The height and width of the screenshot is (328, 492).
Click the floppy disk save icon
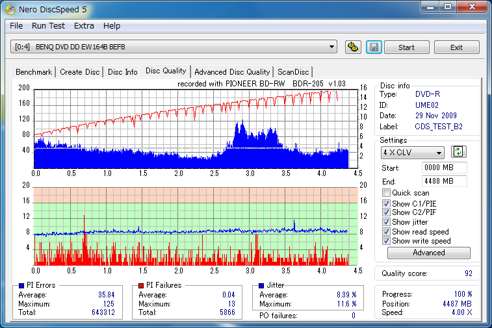[373, 47]
